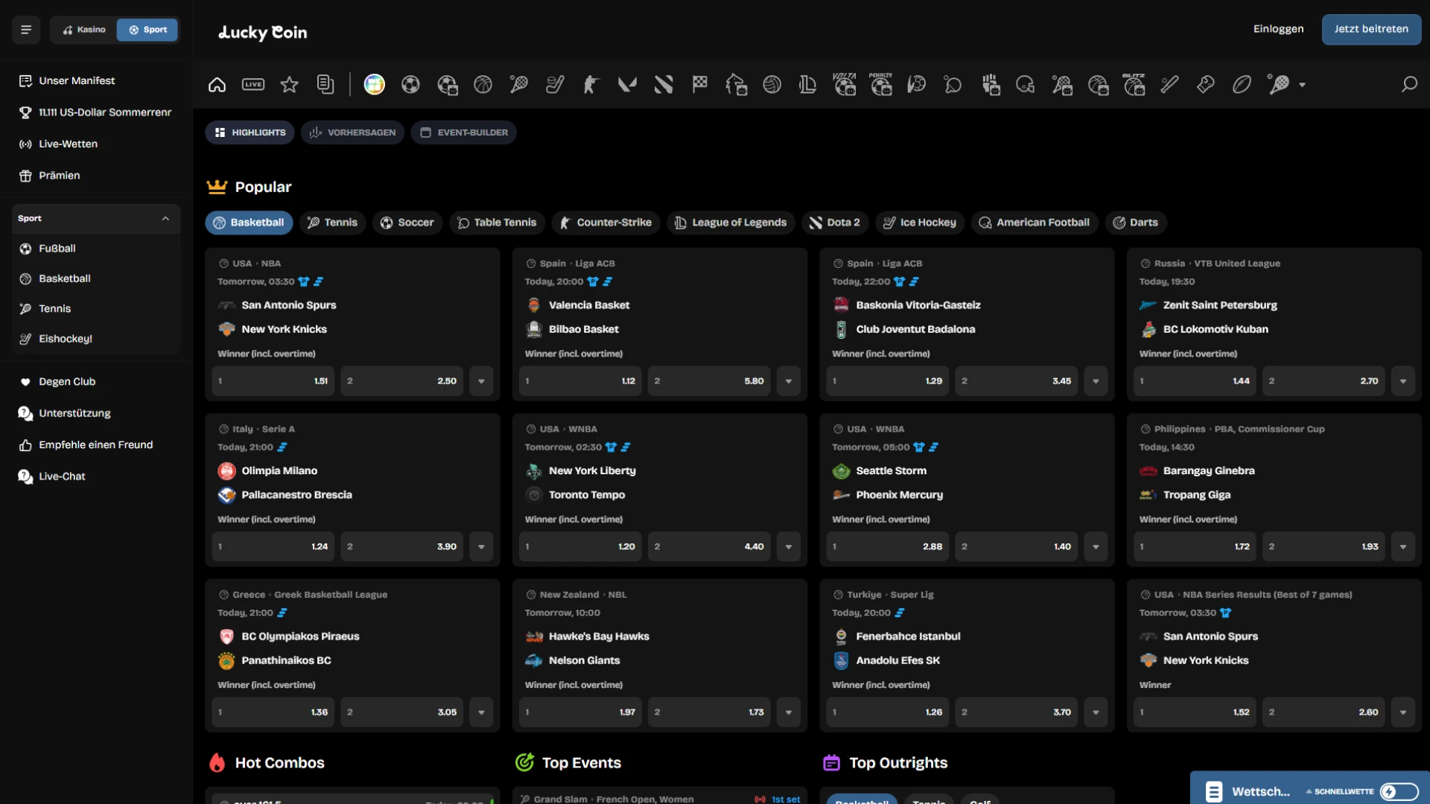The height and width of the screenshot is (804, 1430).
Task: Expand more markets for Spurs vs Knicks
Action: [481, 381]
